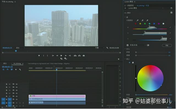Open the monitor button editor plus icon
This screenshot has height=109, width=176.
pos(119,59)
